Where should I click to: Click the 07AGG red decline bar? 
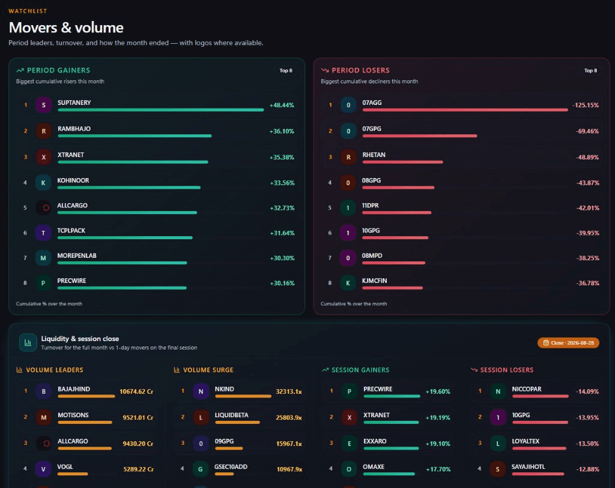pyautogui.click(x=465, y=110)
